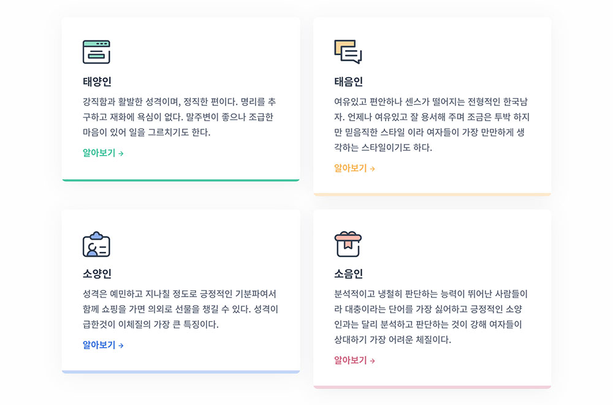Select the gift box icon above 소음인
613x405 pixels.
point(348,244)
